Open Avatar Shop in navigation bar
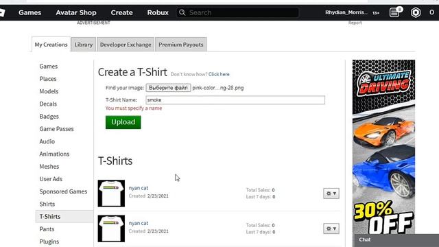 (x=76, y=12)
